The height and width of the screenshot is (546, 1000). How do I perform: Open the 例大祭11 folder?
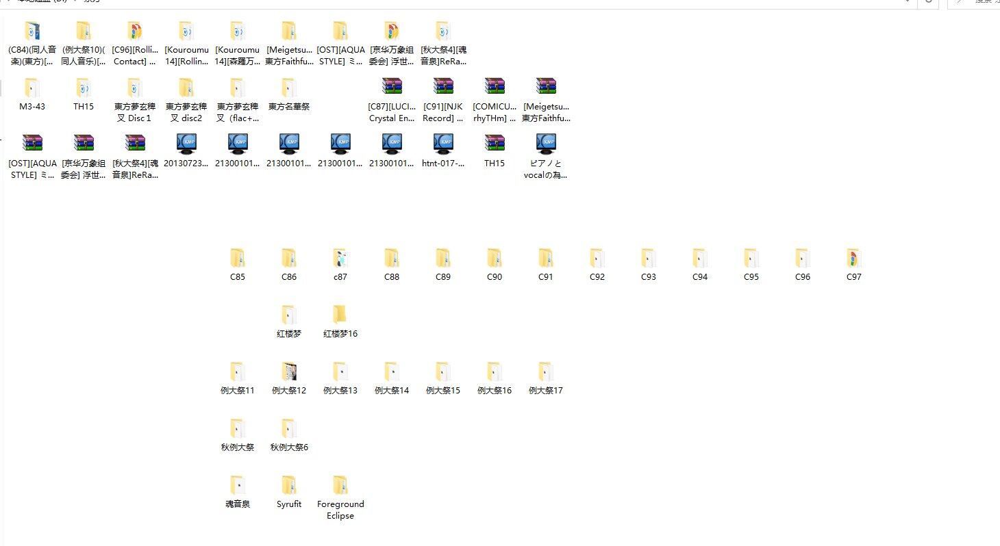coord(238,378)
